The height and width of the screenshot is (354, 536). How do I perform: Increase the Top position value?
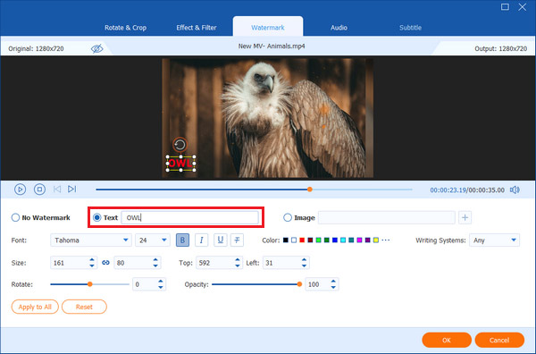tap(238, 260)
